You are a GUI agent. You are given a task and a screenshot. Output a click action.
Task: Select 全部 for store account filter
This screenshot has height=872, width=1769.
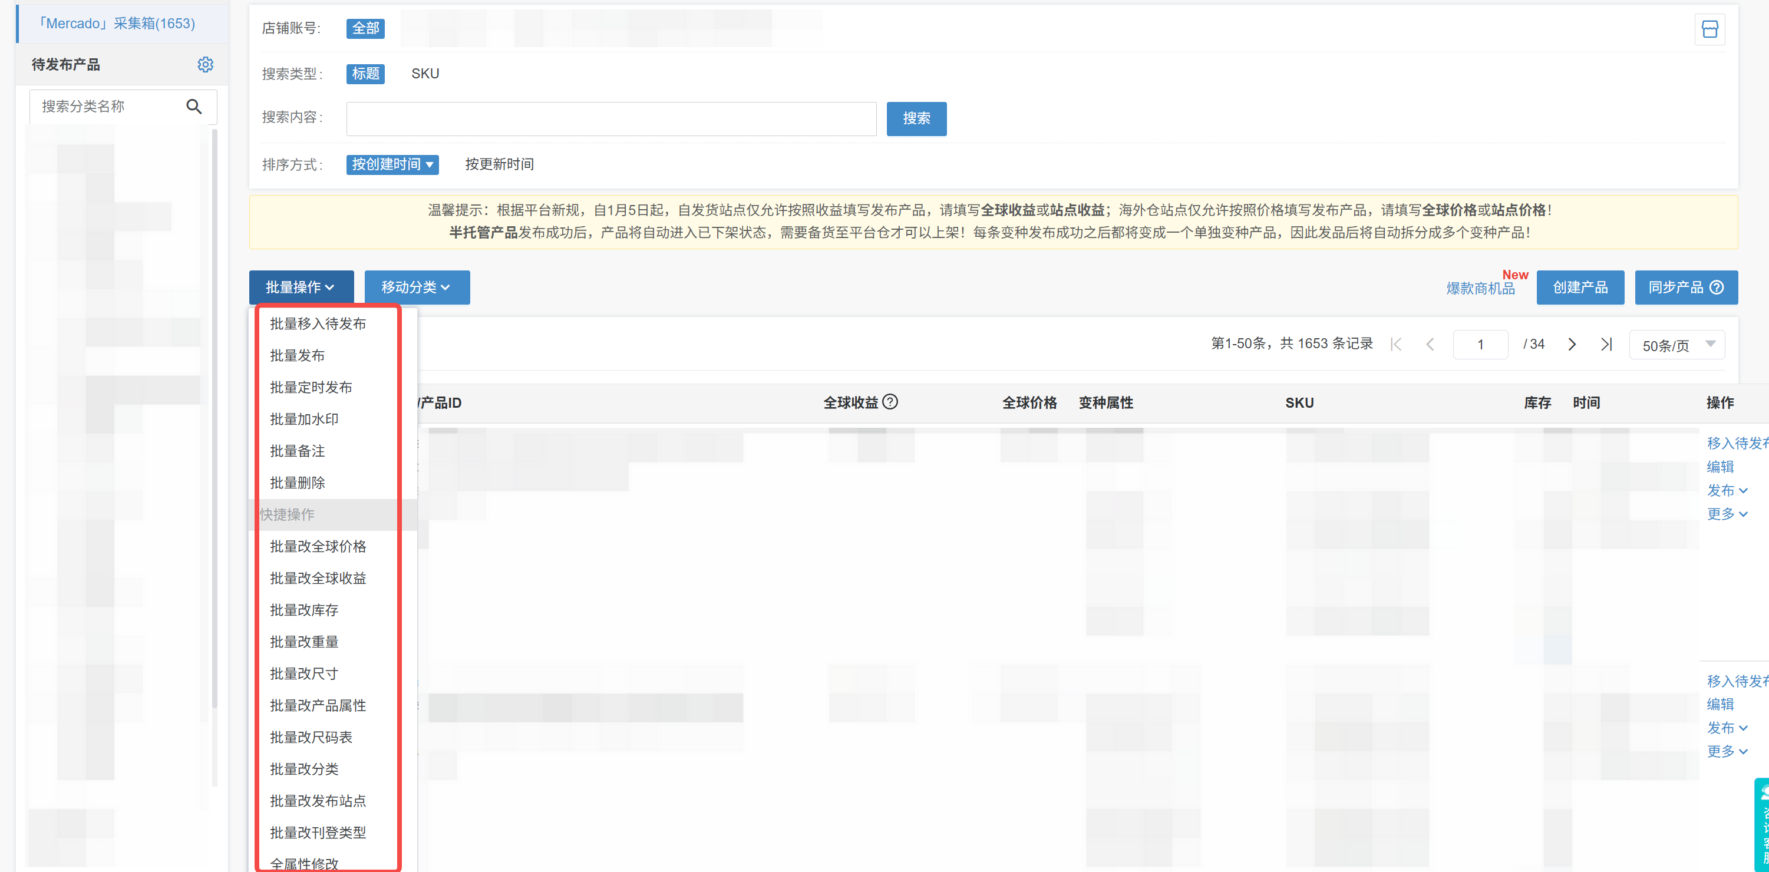click(x=365, y=28)
